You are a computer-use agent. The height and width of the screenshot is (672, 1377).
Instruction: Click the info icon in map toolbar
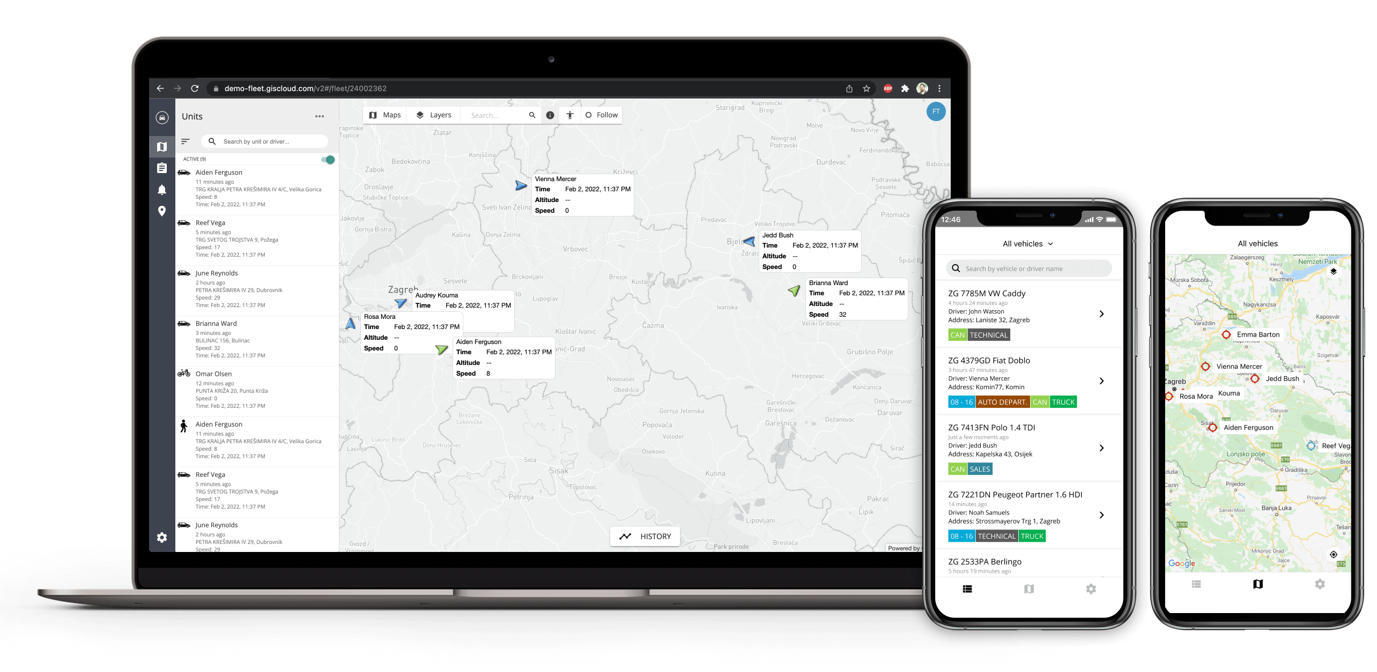551,115
